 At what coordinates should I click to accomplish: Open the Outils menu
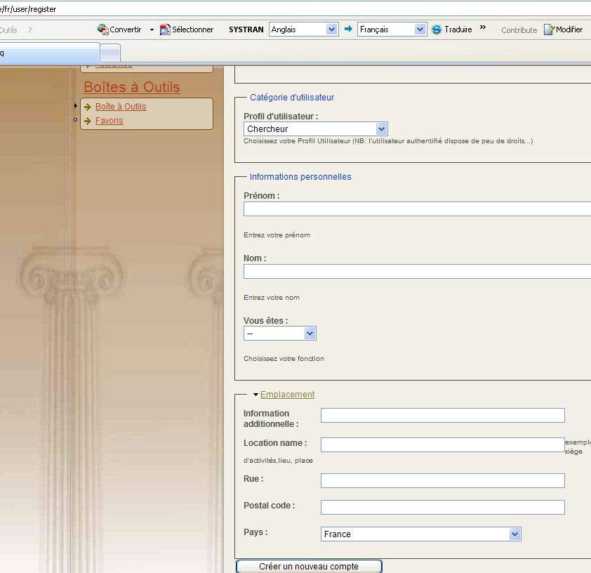coord(8,30)
